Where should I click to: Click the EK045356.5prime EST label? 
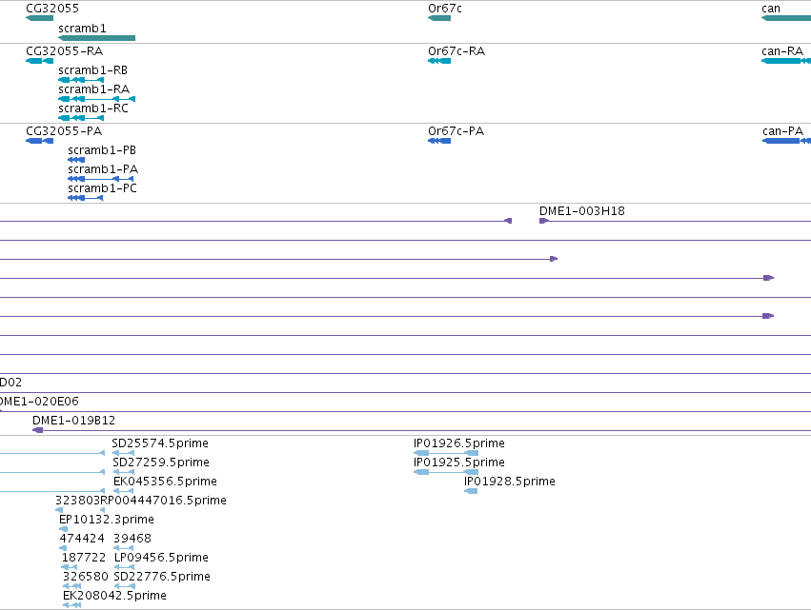point(165,482)
